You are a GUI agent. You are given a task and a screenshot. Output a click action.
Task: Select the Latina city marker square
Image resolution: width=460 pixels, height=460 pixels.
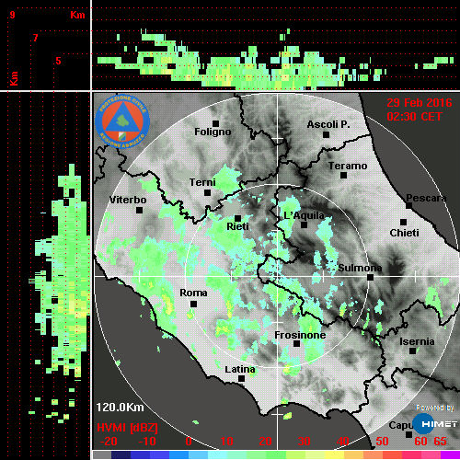[241, 379]
